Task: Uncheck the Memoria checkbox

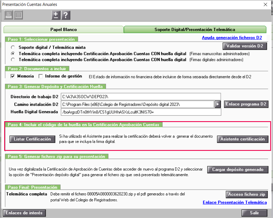Action: coord(13,76)
